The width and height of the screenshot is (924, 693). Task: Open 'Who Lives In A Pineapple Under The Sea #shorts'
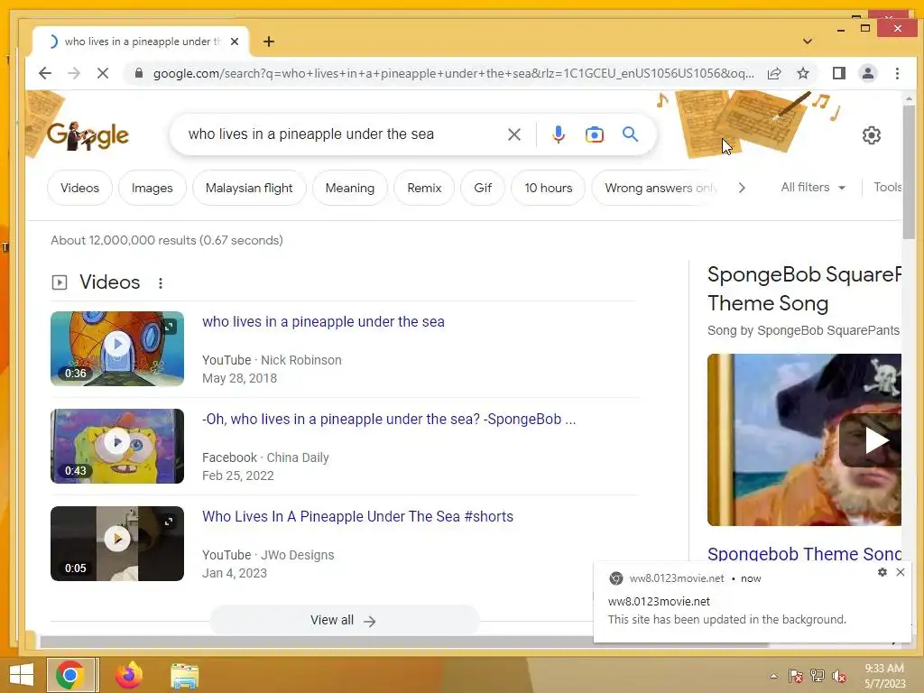357,516
